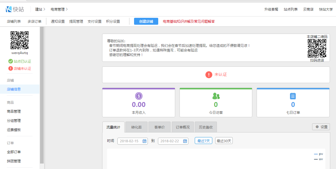Click the sidebar vertical scrollbar
Viewport: 336px width, 169px height.
[42, 95]
